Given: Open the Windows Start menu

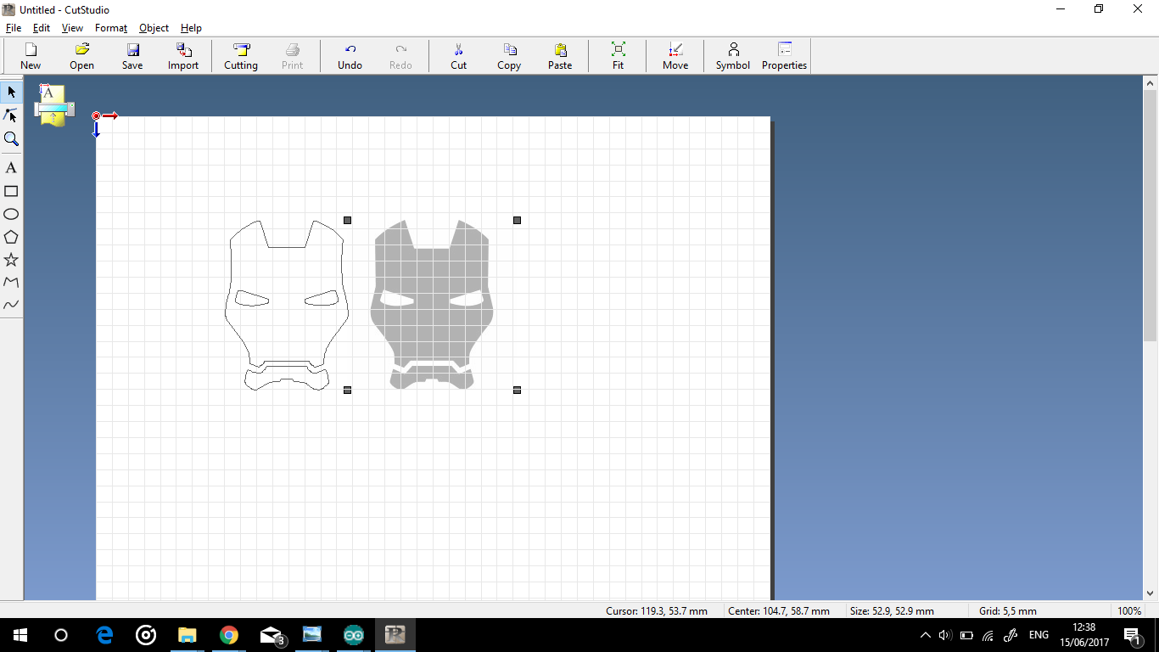Looking at the screenshot, I should click(x=20, y=635).
